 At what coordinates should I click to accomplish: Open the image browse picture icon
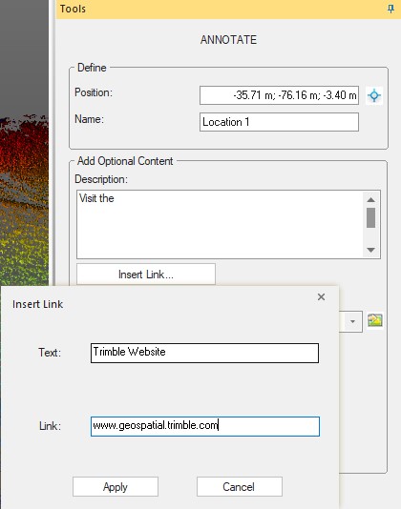[374, 320]
